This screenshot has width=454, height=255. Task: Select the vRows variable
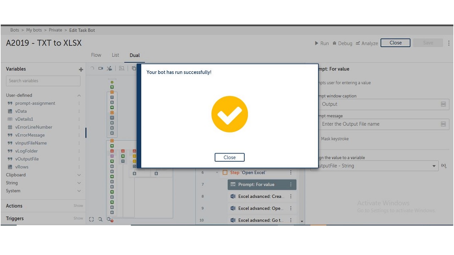(22, 167)
